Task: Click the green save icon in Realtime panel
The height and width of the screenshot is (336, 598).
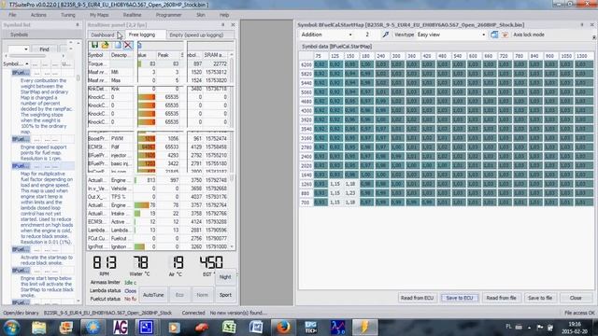Action: click(x=94, y=45)
